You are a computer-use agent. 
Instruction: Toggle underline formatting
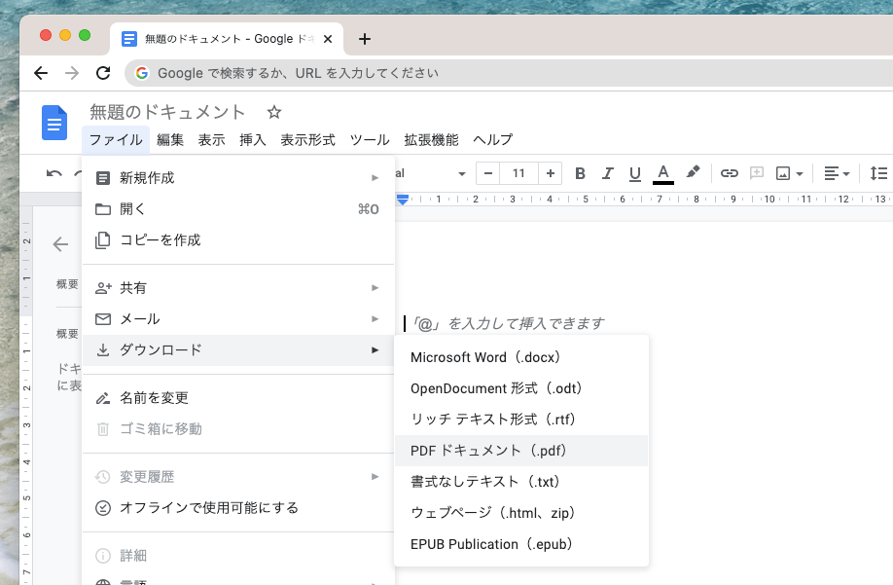click(x=635, y=173)
